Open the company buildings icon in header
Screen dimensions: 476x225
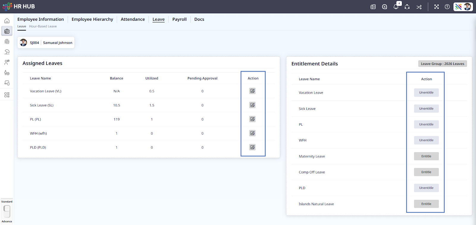click(x=373, y=7)
